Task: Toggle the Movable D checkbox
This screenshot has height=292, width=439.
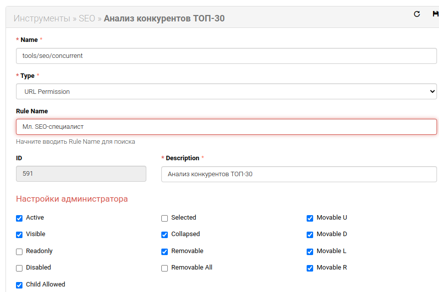Action: (310, 235)
